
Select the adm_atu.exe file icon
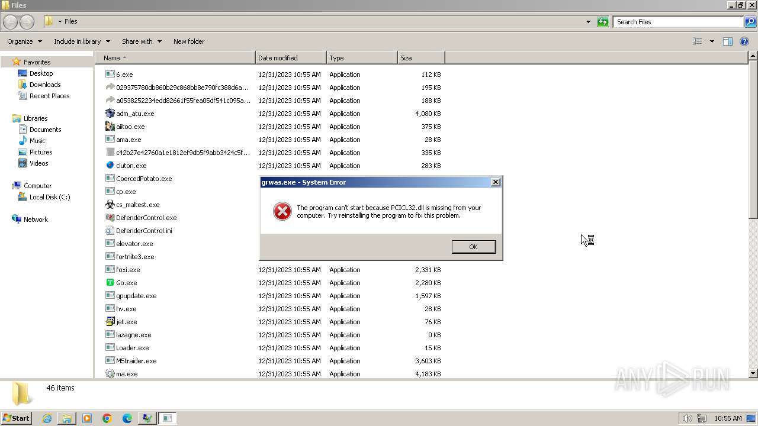pyautogui.click(x=110, y=114)
